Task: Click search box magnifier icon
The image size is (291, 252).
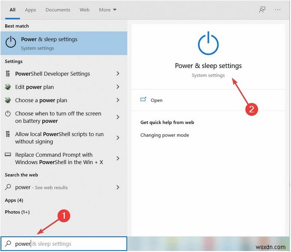Action: (x=8, y=244)
